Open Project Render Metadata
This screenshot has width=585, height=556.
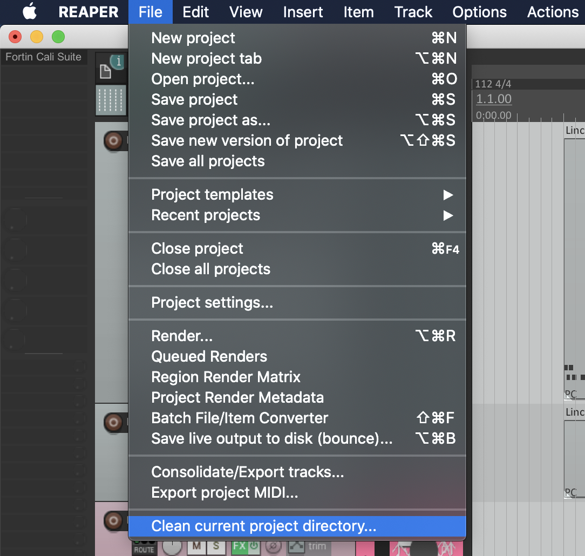297,398
